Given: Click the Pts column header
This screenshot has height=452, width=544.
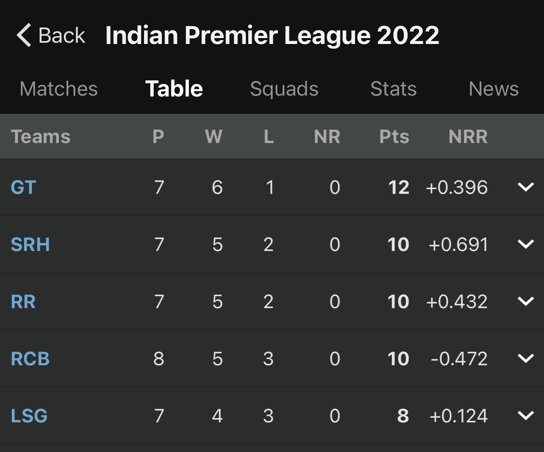Looking at the screenshot, I should (x=394, y=137).
